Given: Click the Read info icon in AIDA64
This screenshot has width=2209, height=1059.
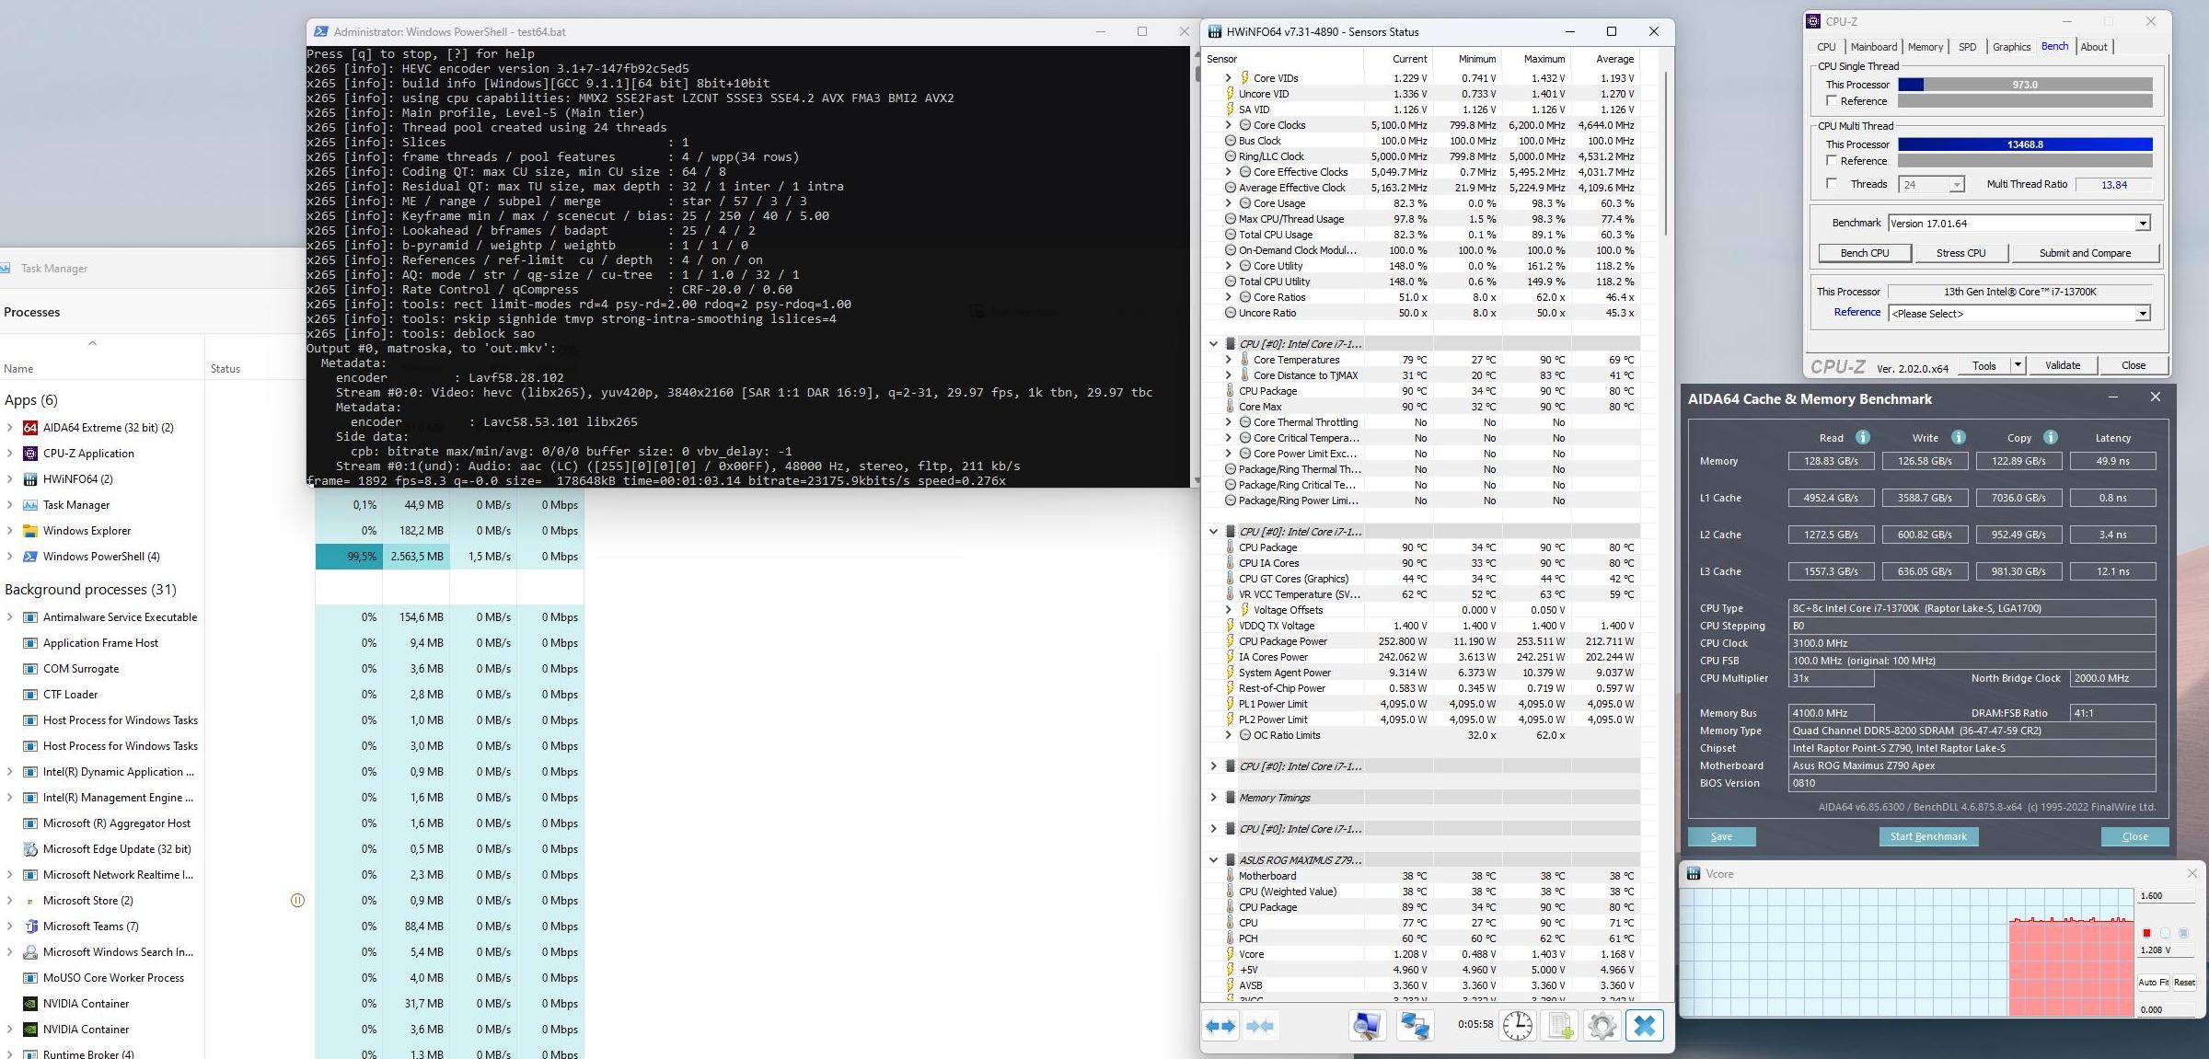Looking at the screenshot, I should click(1862, 437).
